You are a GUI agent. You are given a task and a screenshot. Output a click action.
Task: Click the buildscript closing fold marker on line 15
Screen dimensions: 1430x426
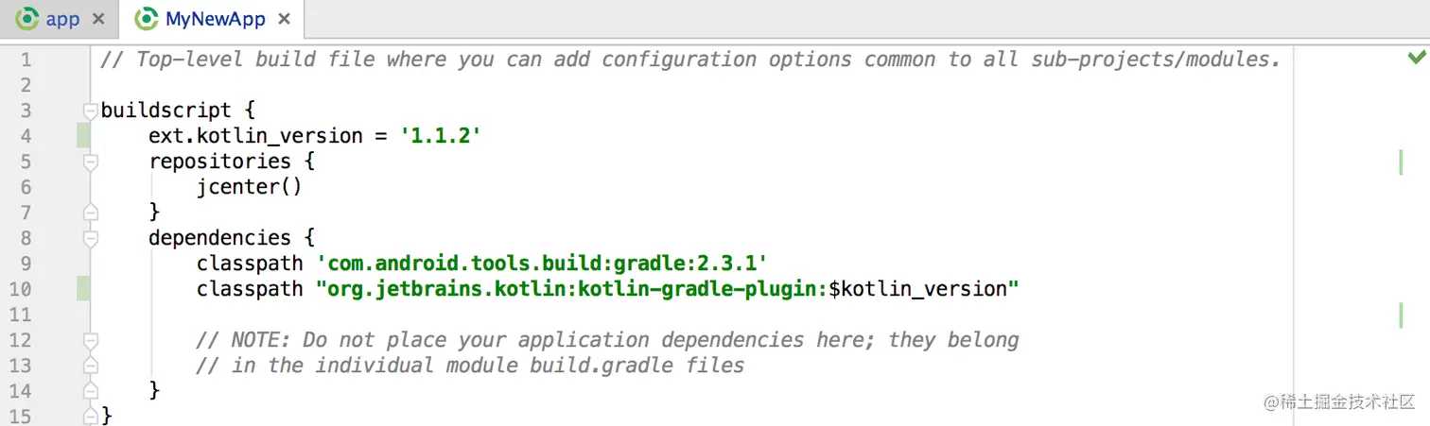click(x=90, y=416)
